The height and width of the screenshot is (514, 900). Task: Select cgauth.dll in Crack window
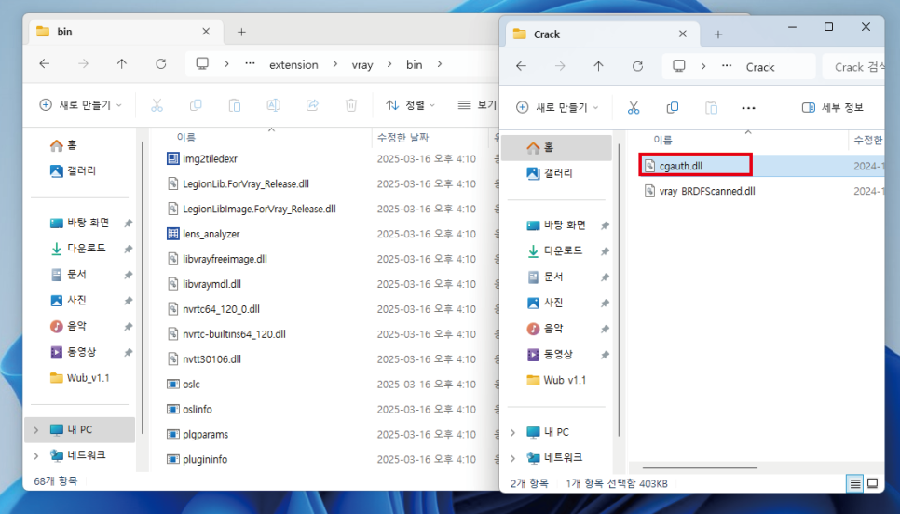pos(681,166)
